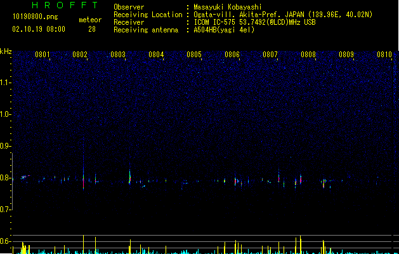This screenshot has width=399, height=254.
Task: Click the HROFFT title text
Action: 65,5
